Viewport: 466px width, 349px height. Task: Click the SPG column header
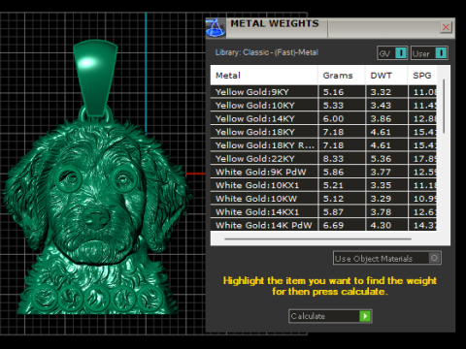[422, 76]
